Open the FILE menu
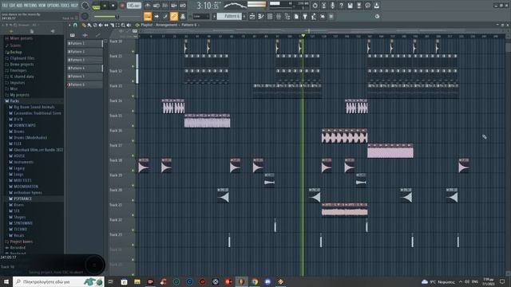This screenshot has height=287, width=511. pos(5,6)
